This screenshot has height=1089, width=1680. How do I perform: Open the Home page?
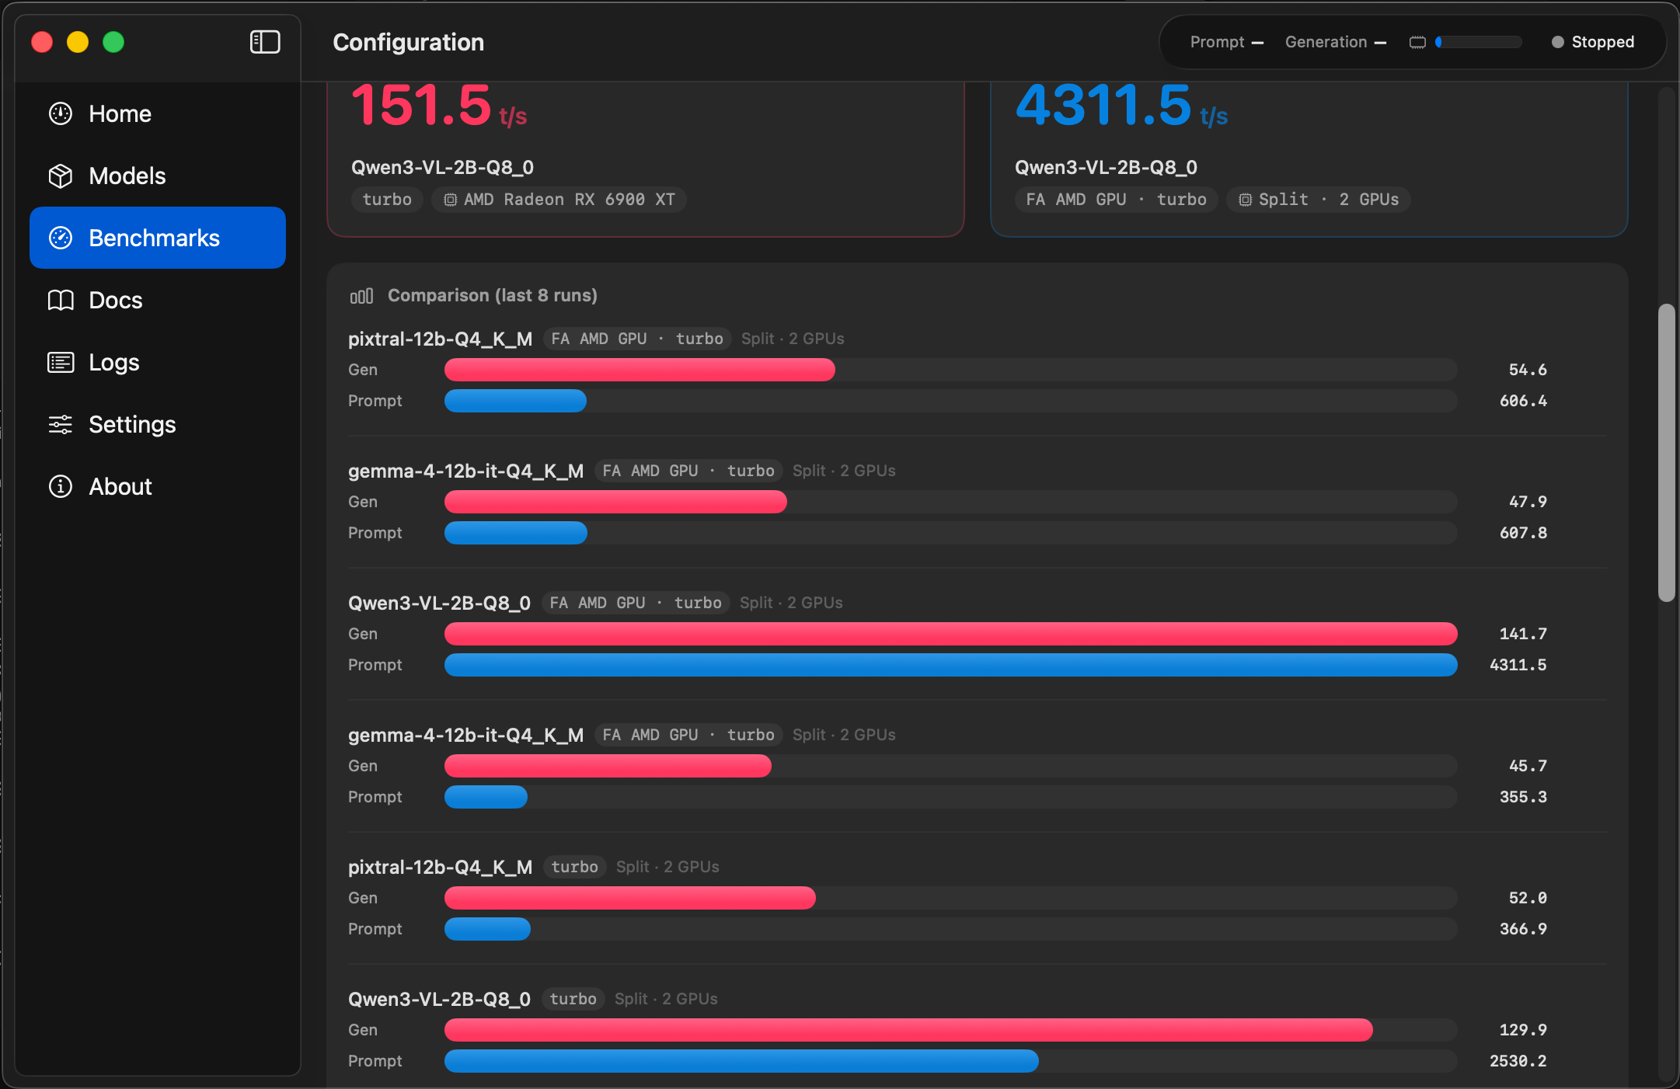[x=158, y=113]
